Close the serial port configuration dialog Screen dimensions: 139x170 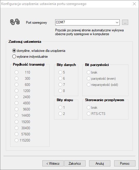coord(134,4)
